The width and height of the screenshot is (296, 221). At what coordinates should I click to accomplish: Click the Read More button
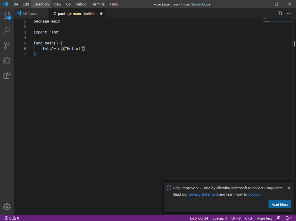click(280, 204)
